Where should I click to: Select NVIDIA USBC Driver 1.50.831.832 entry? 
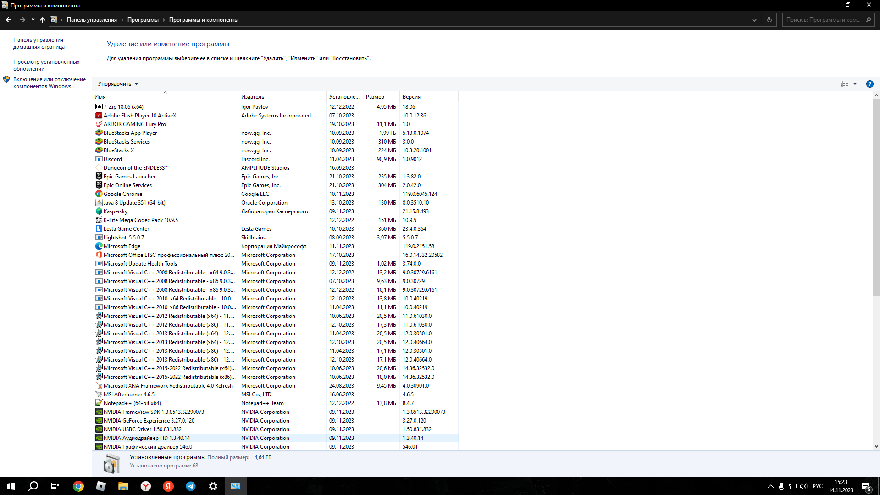click(275, 429)
